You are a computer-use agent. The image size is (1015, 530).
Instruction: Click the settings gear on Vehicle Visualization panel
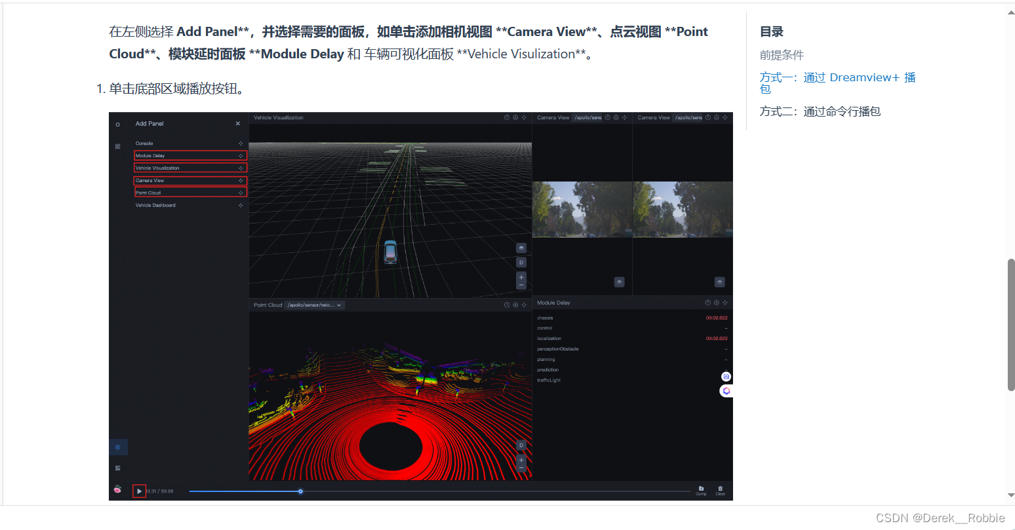[x=515, y=117]
